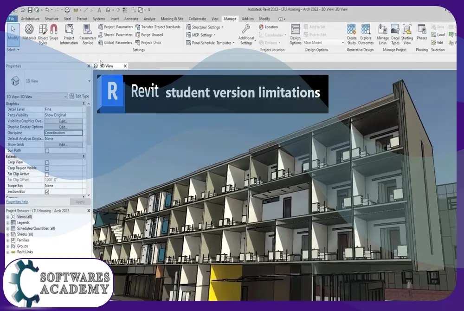Open Decal Types
Image resolution: width=464 pixels, height=311 pixels.
[395, 34]
